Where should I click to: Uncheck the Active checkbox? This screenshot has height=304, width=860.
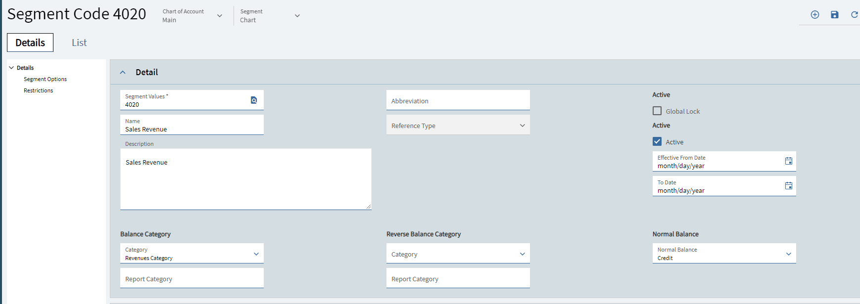pyautogui.click(x=657, y=142)
